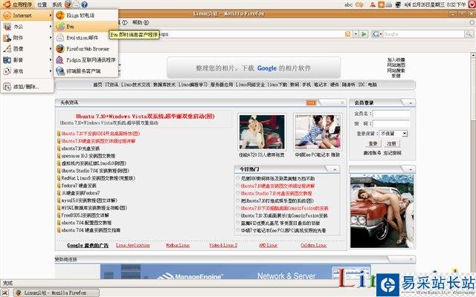This screenshot has width=476, height=297.
Task: Click the 会员名 username input field
Action: [x=391, y=114]
